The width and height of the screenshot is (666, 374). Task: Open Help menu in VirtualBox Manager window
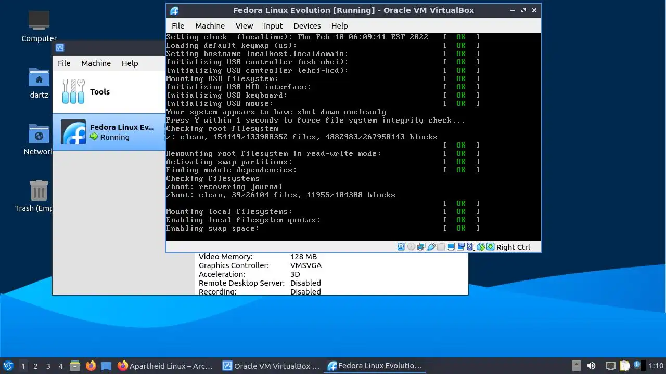tap(130, 63)
